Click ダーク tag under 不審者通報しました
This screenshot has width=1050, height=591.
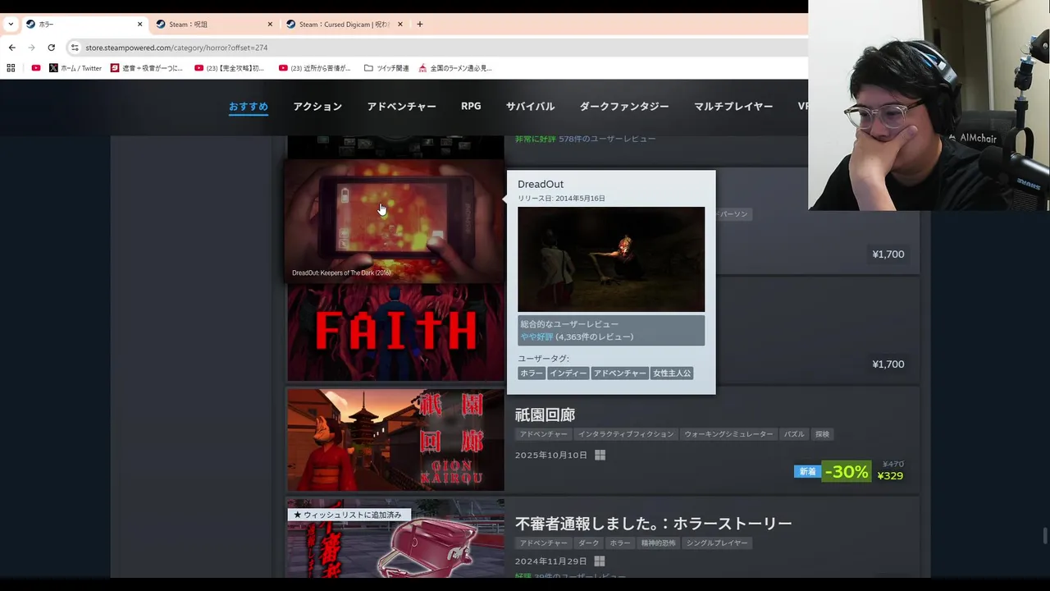click(x=588, y=543)
